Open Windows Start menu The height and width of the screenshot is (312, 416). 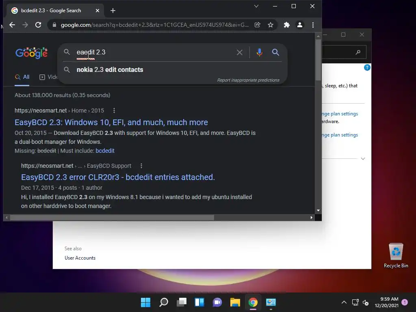coord(146,302)
